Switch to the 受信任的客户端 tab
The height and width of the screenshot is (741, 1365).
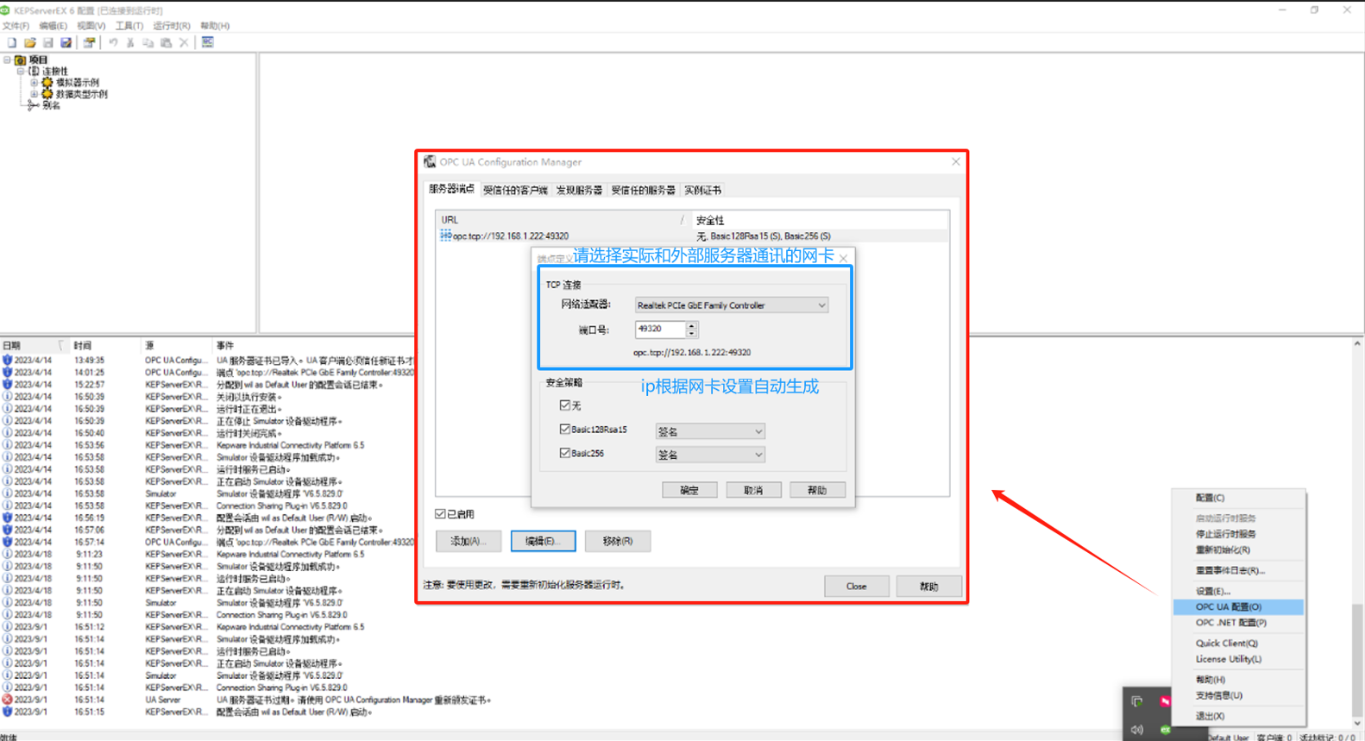click(515, 190)
